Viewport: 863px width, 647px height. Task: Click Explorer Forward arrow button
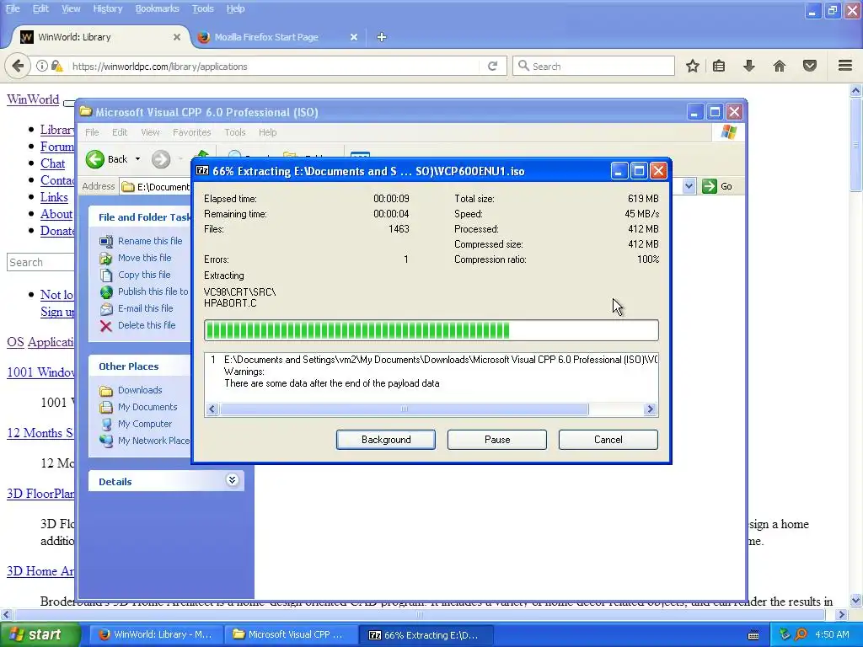pyautogui.click(x=161, y=159)
